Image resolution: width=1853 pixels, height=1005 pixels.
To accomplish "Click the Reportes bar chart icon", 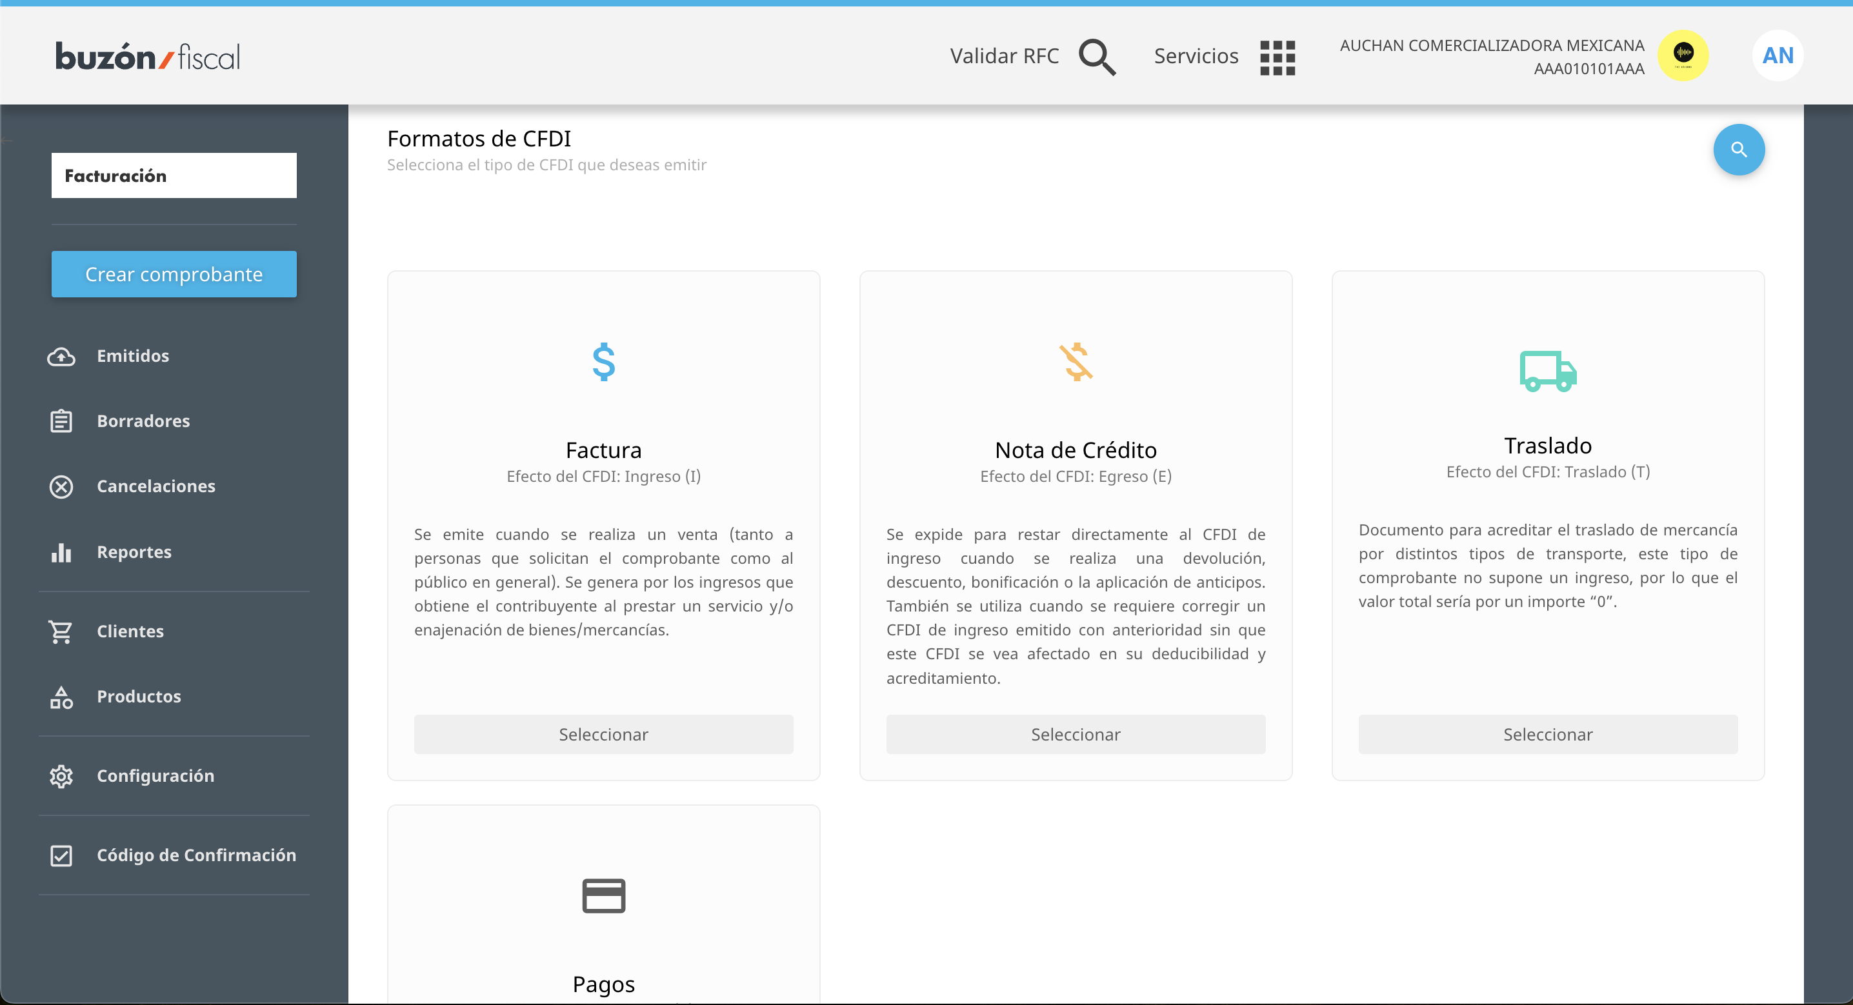I will click(61, 552).
